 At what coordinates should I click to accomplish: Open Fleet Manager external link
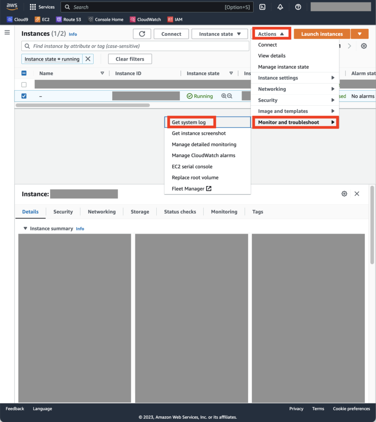point(207,189)
